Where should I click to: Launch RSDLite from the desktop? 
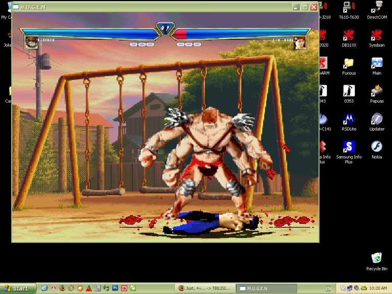click(x=349, y=119)
